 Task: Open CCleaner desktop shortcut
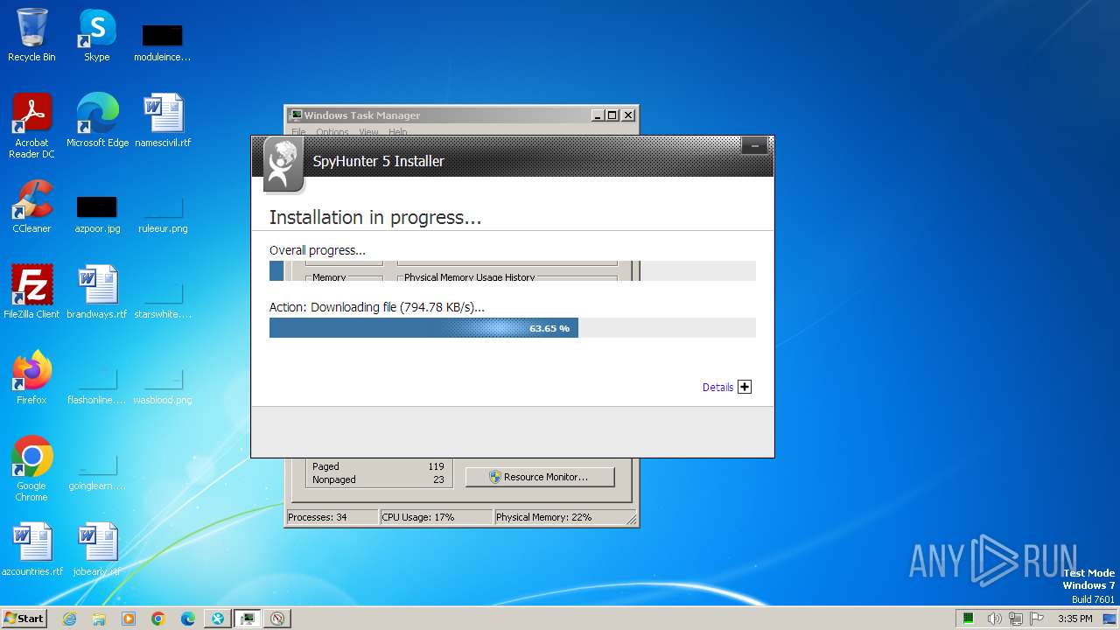[x=31, y=206]
